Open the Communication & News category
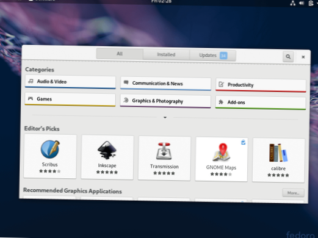This screenshot has width=318, height=238. pyautogui.click(x=165, y=84)
